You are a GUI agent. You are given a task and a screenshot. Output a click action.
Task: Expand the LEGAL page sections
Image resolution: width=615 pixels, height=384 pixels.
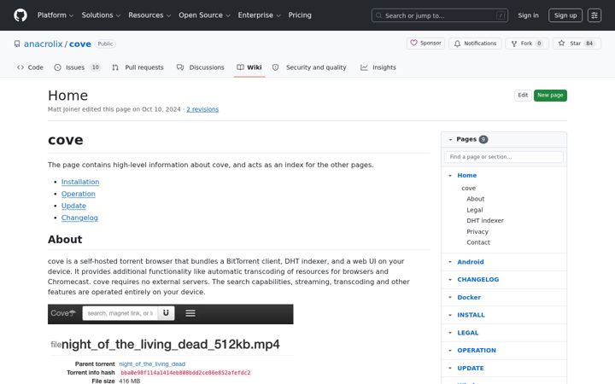(450, 333)
